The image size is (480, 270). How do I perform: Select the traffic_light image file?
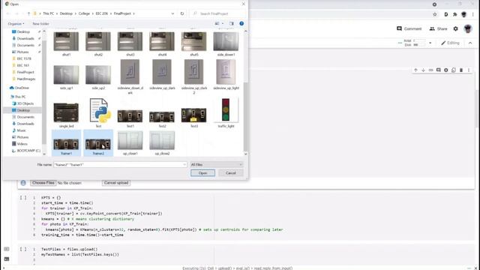[x=226, y=113]
